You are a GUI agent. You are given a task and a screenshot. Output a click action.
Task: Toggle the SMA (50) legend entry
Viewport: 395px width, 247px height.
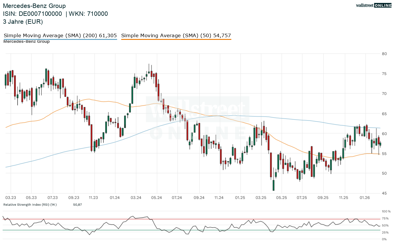[176, 35]
